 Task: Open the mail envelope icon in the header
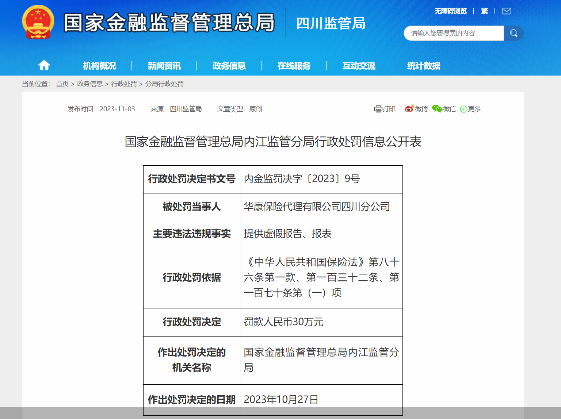click(x=507, y=11)
